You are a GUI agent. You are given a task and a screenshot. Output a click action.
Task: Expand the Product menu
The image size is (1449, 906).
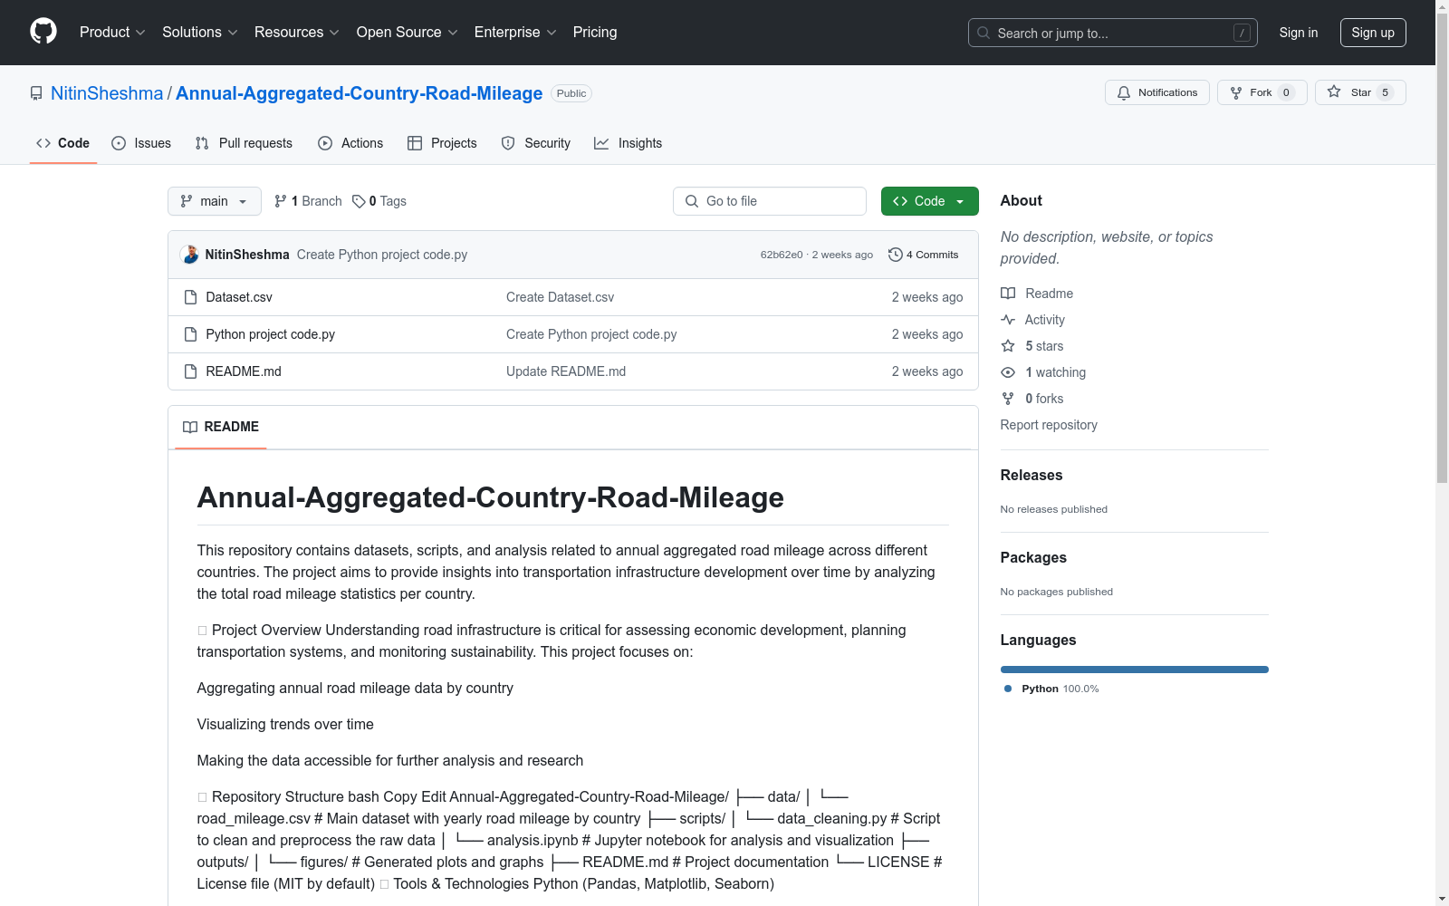click(112, 32)
